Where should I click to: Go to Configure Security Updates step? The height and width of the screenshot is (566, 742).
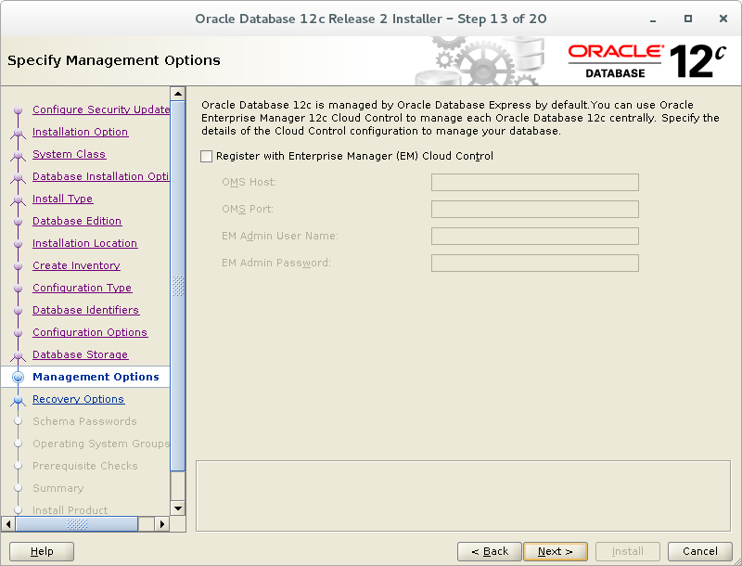tap(101, 109)
